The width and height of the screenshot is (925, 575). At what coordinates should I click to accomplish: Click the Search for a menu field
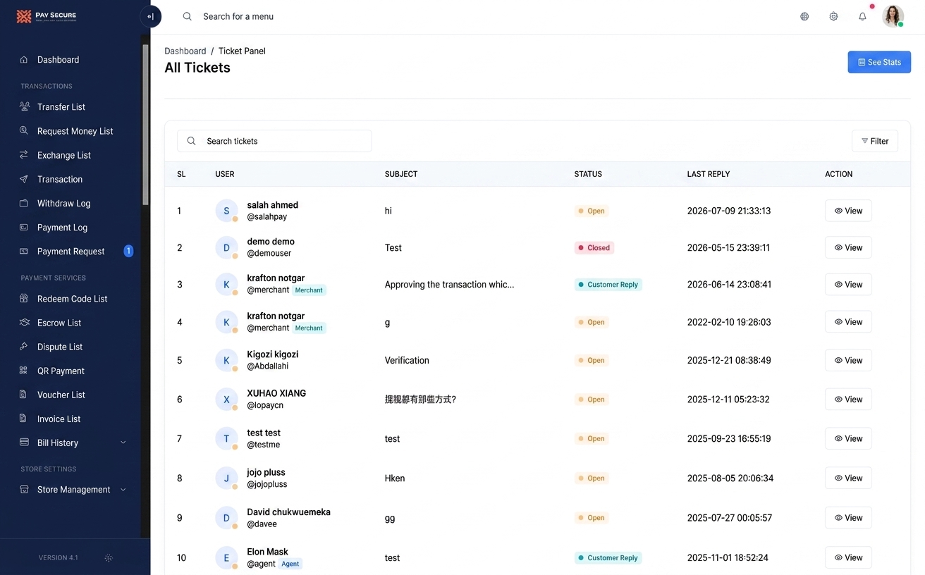[x=238, y=16]
